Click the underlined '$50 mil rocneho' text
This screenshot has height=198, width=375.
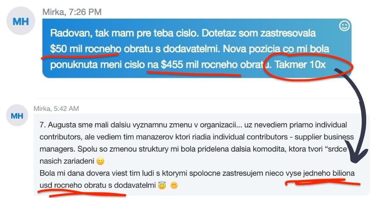(x=86, y=49)
